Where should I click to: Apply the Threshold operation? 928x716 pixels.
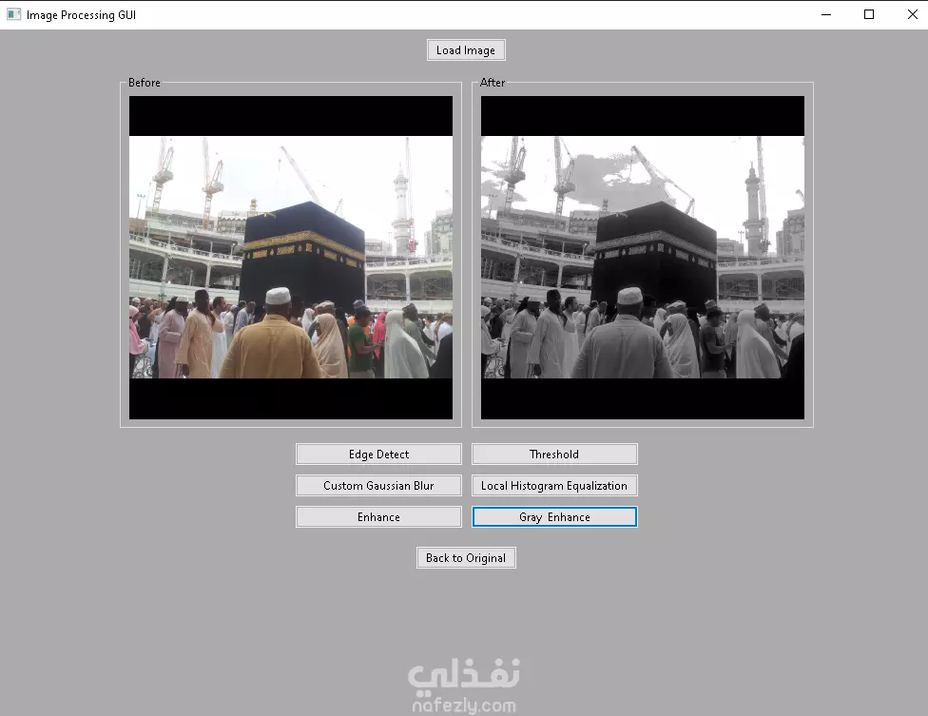pyautogui.click(x=554, y=454)
